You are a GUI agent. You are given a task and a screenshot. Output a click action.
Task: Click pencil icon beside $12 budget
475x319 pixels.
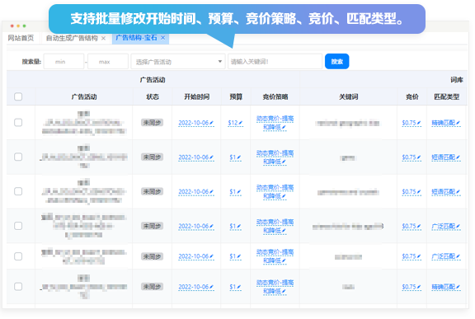click(x=241, y=123)
